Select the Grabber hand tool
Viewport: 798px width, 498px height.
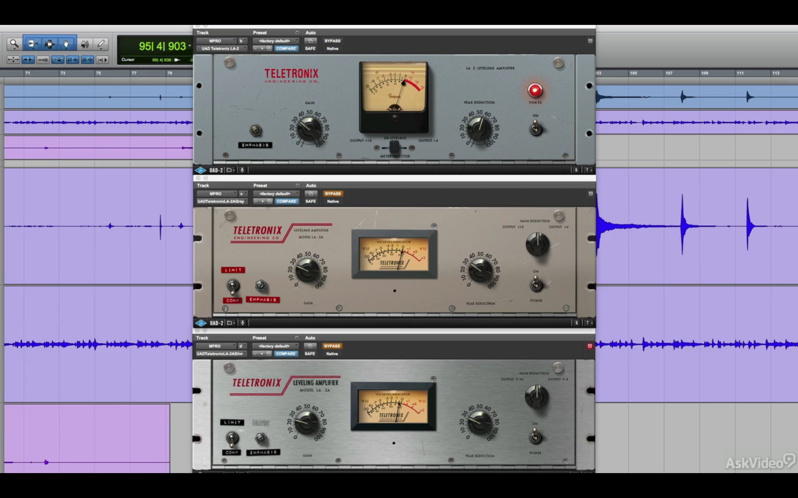(x=67, y=44)
